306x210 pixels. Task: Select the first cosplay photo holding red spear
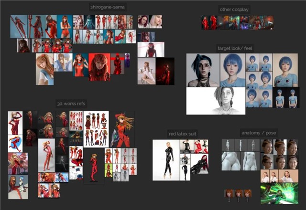[x=19, y=27]
